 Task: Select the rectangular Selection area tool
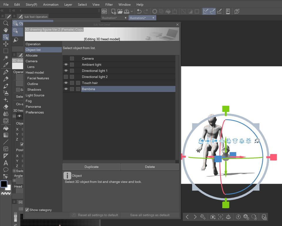(x=6, y=51)
